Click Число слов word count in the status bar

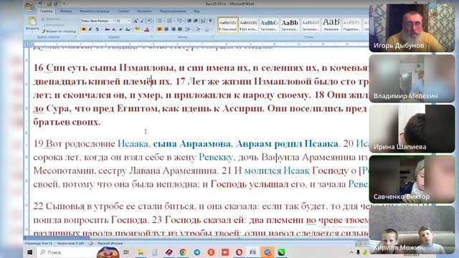70,244
